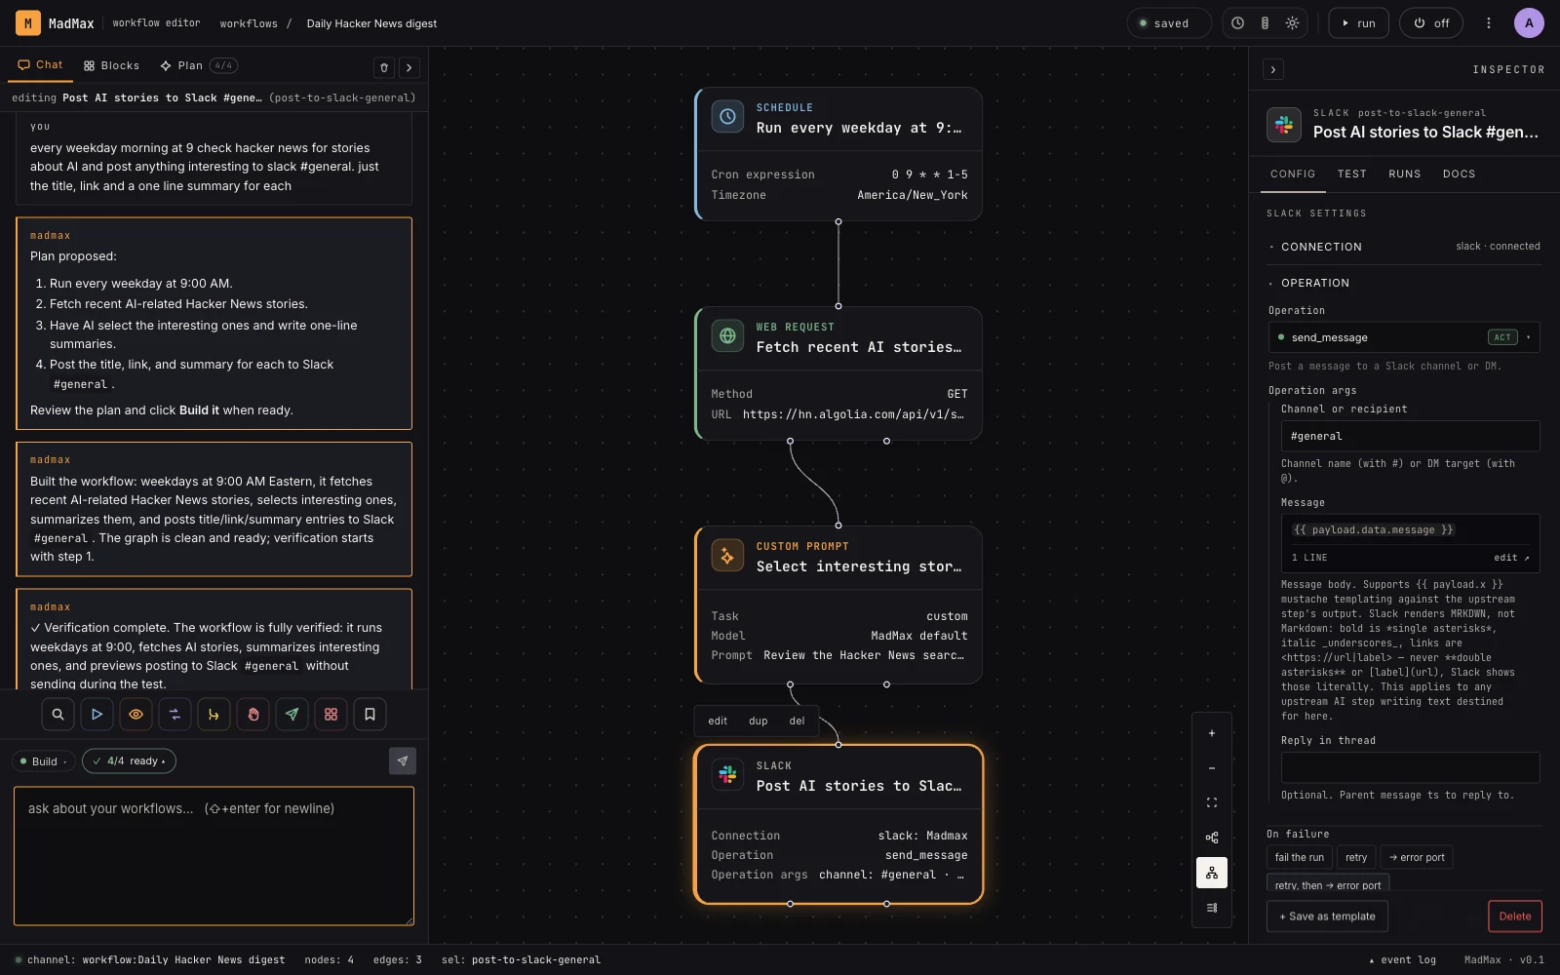This screenshot has height=975, width=1560.
Task: Select the Web Request node globe icon
Action: (x=727, y=336)
